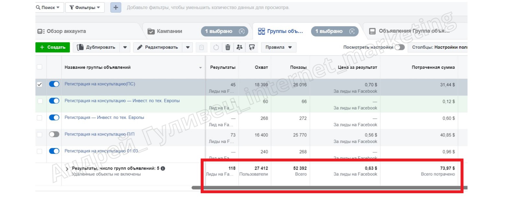Check Регистрация на консультацию П/П row checkbox
The image size is (518, 200).
pos(39,135)
